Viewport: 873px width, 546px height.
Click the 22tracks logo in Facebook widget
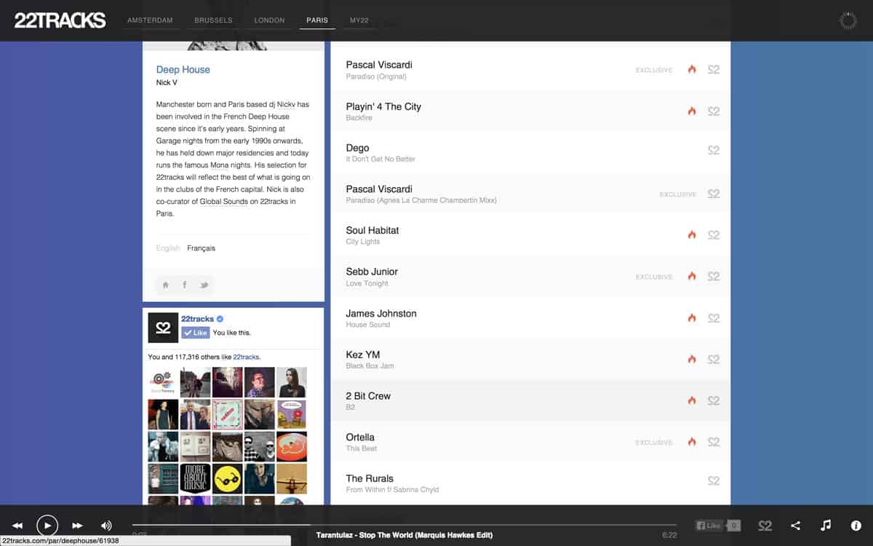(163, 328)
